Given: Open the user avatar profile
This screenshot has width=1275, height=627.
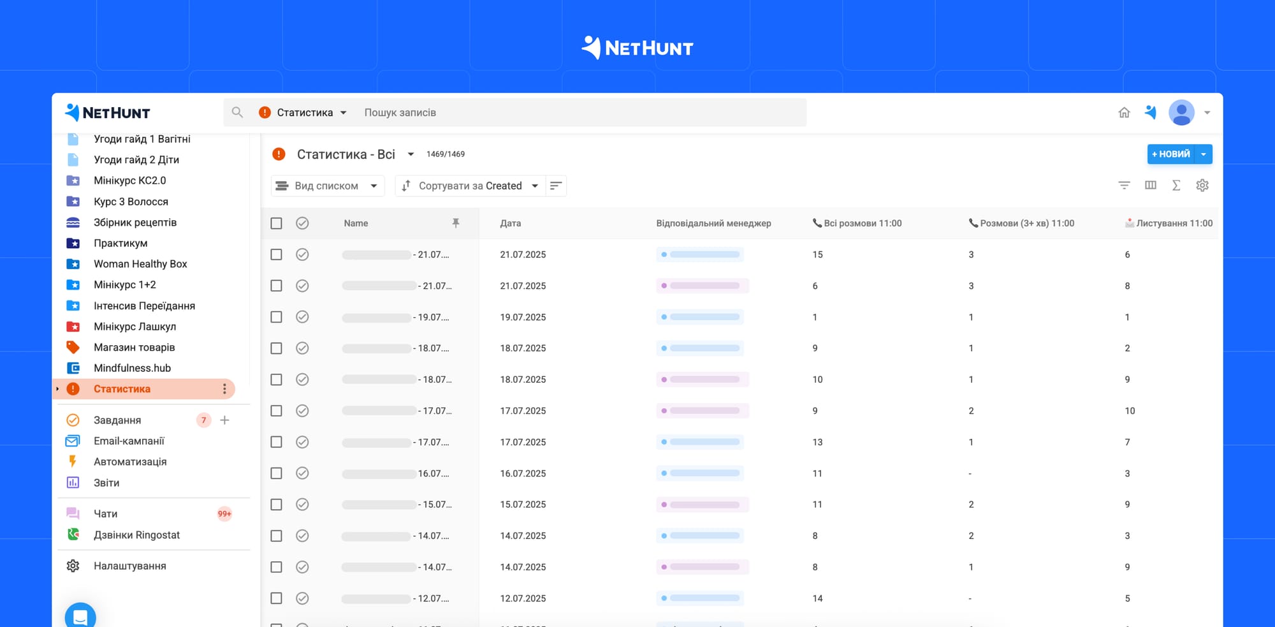Looking at the screenshot, I should [1181, 112].
